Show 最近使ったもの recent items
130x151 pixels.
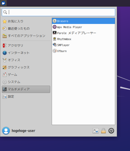[x=26, y=28]
